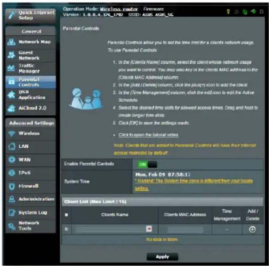Expand the Clients Name dropdown arrow
This screenshot has height=266, width=269.
tap(149, 229)
